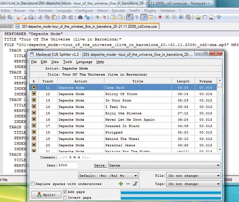
Task: Click the Pregap column header
Action: (206, 81)
